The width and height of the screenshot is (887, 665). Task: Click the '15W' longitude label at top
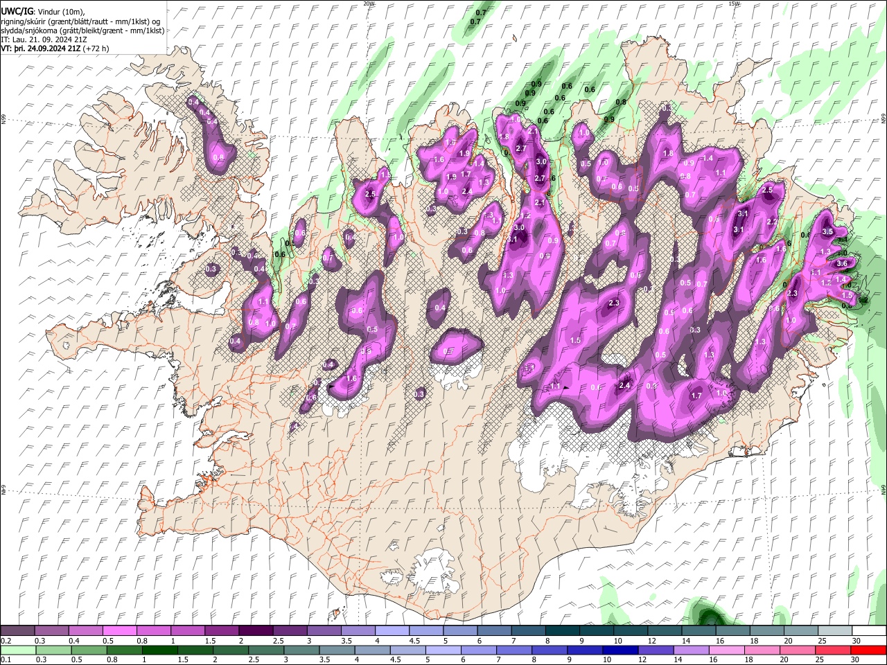pos(734,3)
